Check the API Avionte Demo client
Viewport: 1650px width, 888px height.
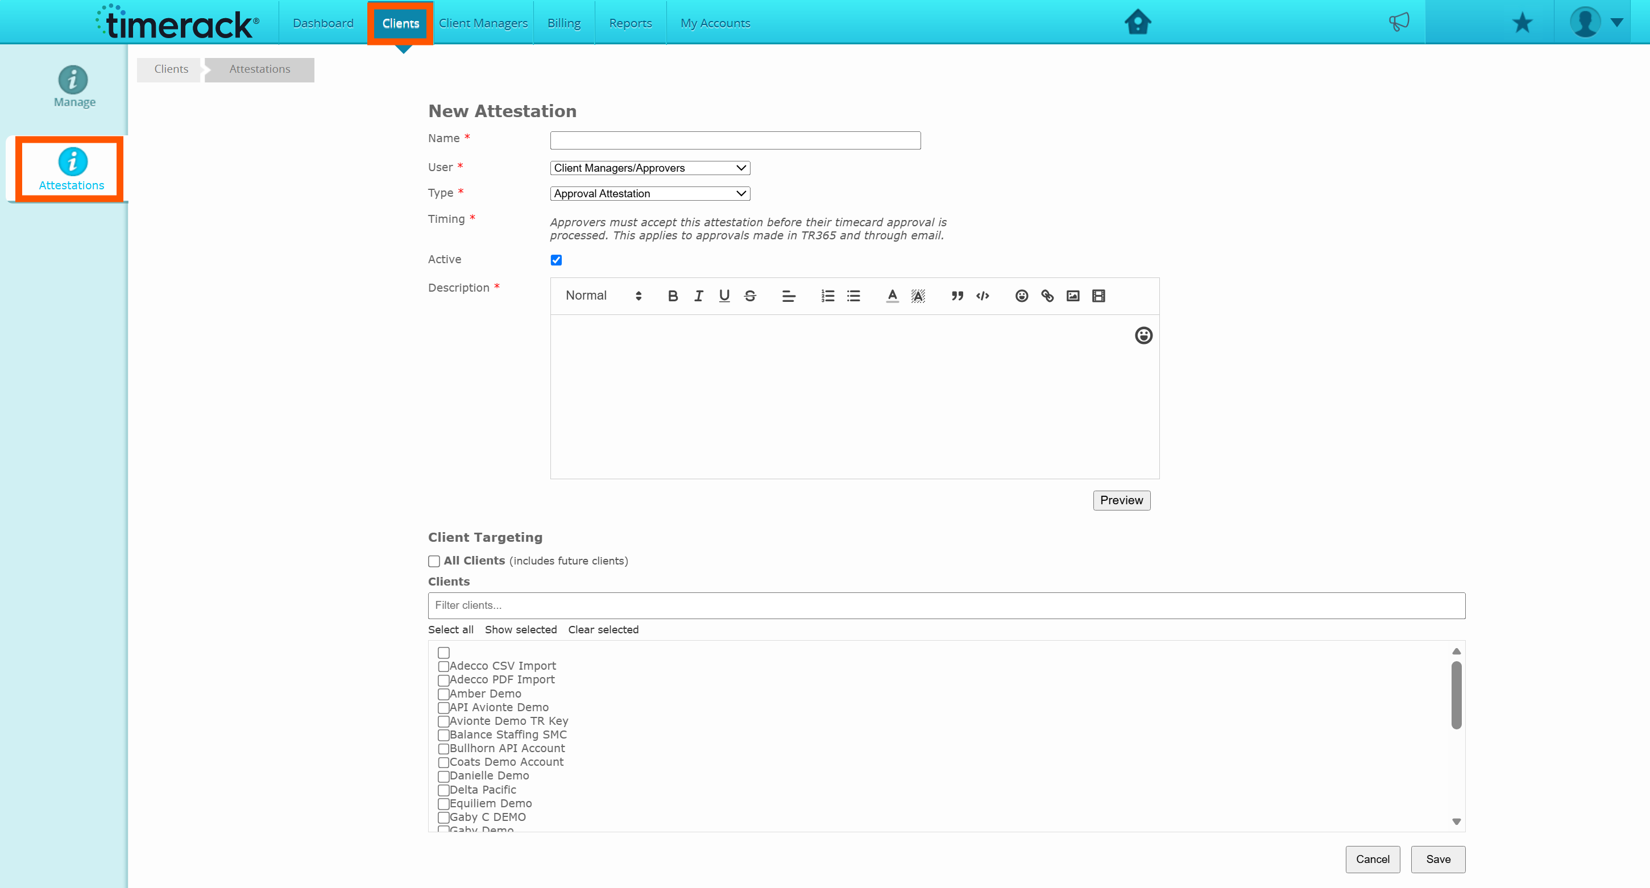click(443, 708)
